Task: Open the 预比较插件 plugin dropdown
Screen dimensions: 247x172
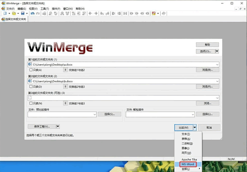Action: (95, 114)
